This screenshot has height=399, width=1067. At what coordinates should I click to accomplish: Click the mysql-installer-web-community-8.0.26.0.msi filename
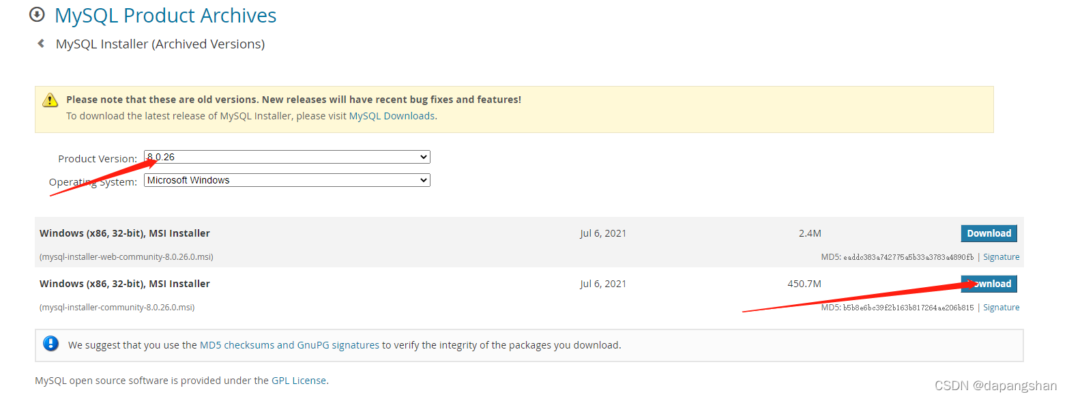(x=126, y=257)
